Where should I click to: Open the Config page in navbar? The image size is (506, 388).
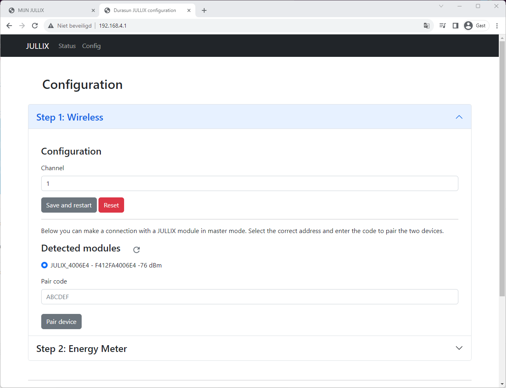91,46
